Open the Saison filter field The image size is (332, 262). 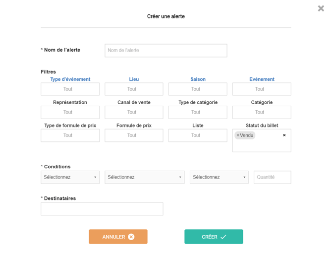coord(197,89)
